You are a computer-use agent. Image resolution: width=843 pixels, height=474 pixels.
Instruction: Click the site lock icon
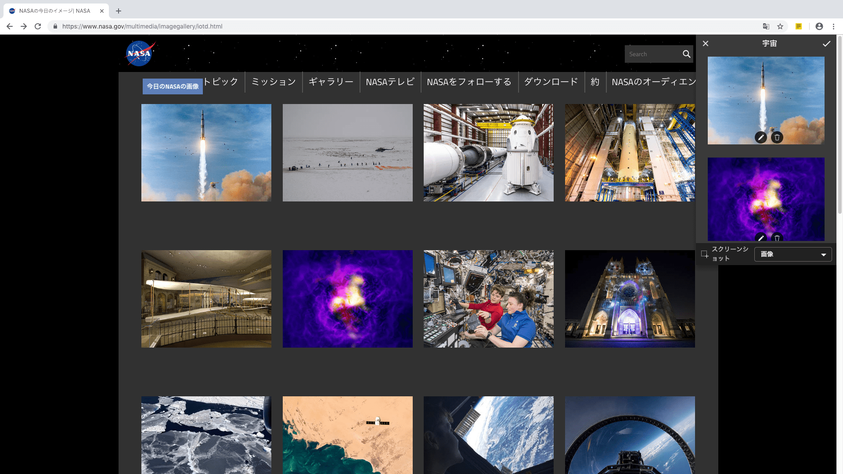coord(55,26)
